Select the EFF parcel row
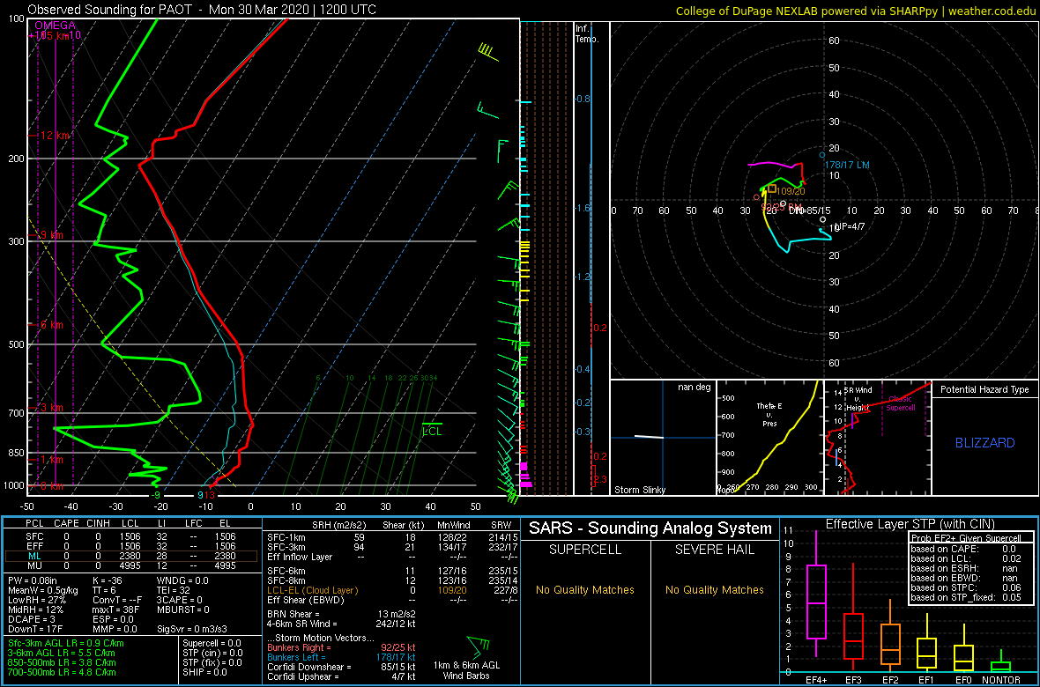This screenshot has width=1040, height=687. 131,546
